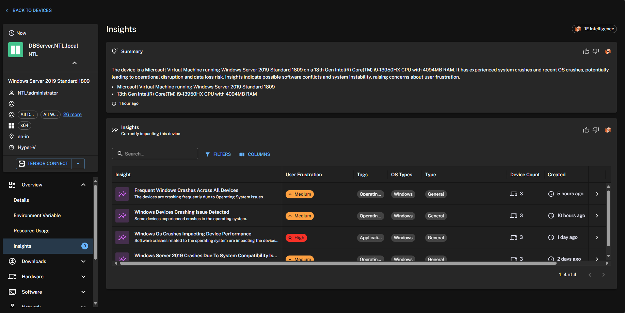Click the Tensor Connect button
The image size is (625, 313).
point(44,164)
